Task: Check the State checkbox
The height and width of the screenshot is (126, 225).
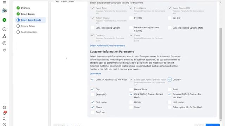Action: coord(131,107)
